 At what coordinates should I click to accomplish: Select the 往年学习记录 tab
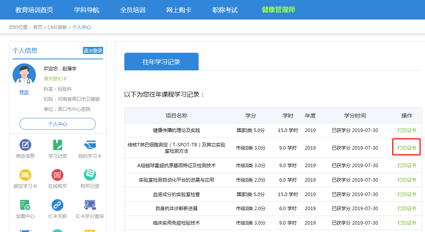click(x=161, y=62)
